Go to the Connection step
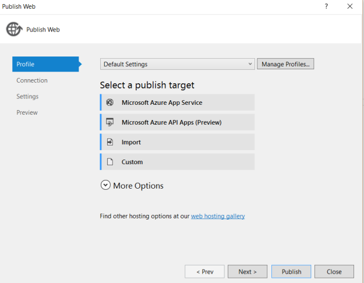The image size is (364, 283). click(x=32, y=80)
